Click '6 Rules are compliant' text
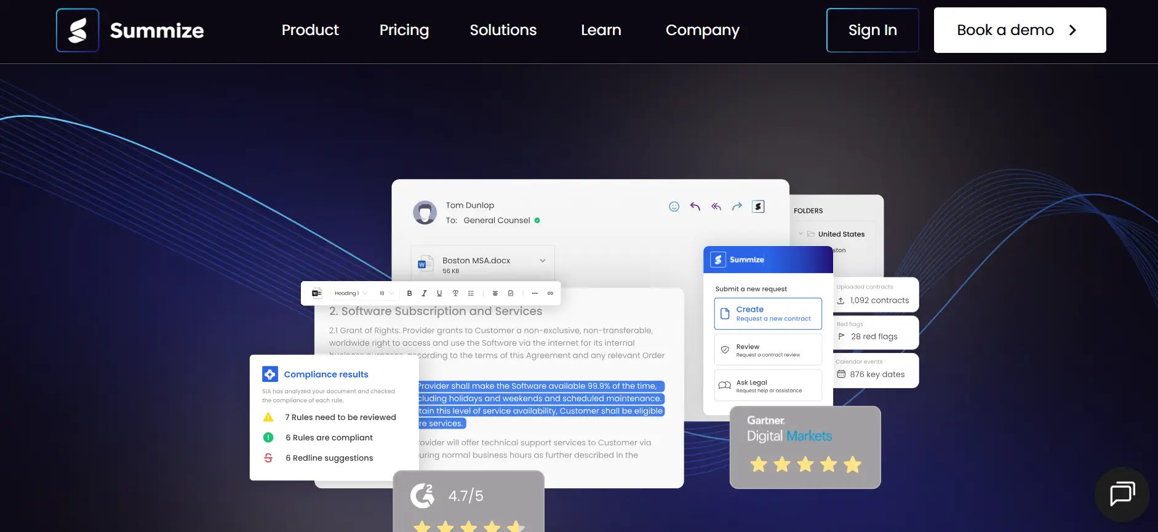The width and height of the screenshot is (1158, 532). [329, 438]
